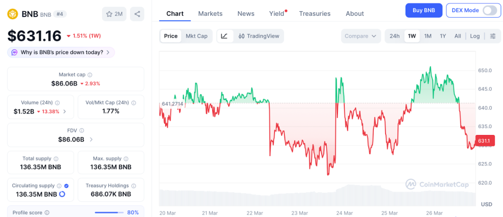503x217 pixels.
Task: Click the star watchlist button showing 2M
Action: click(x=114, y=14)
